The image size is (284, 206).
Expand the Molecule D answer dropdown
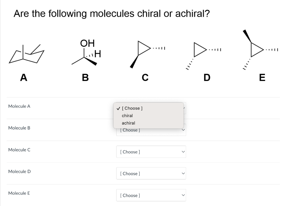point(151,174)
